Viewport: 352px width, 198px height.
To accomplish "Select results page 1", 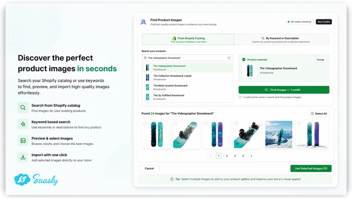I will [219, 156].
